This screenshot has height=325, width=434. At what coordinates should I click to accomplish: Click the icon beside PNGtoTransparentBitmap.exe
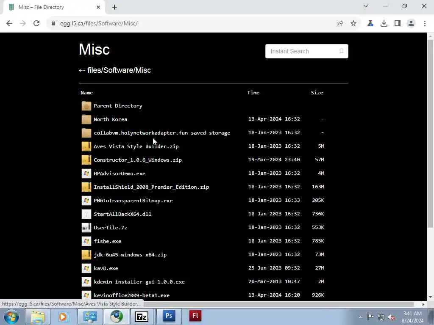click(x=86, y=201)
